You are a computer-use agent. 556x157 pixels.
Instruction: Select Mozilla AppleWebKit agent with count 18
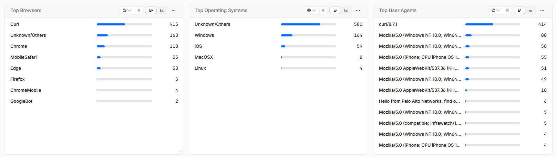pos(463,90)
